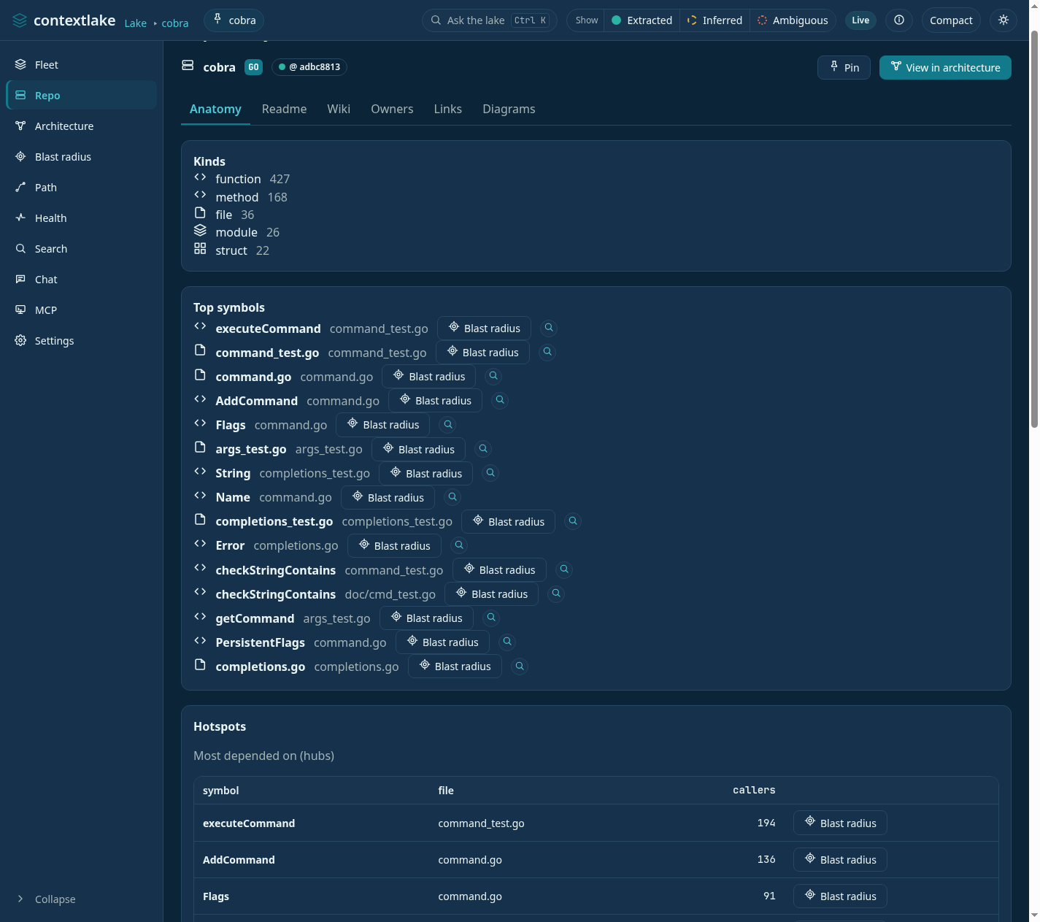Toggle Inferred edges visibility
1040x922 pixels.
(715, 20)
